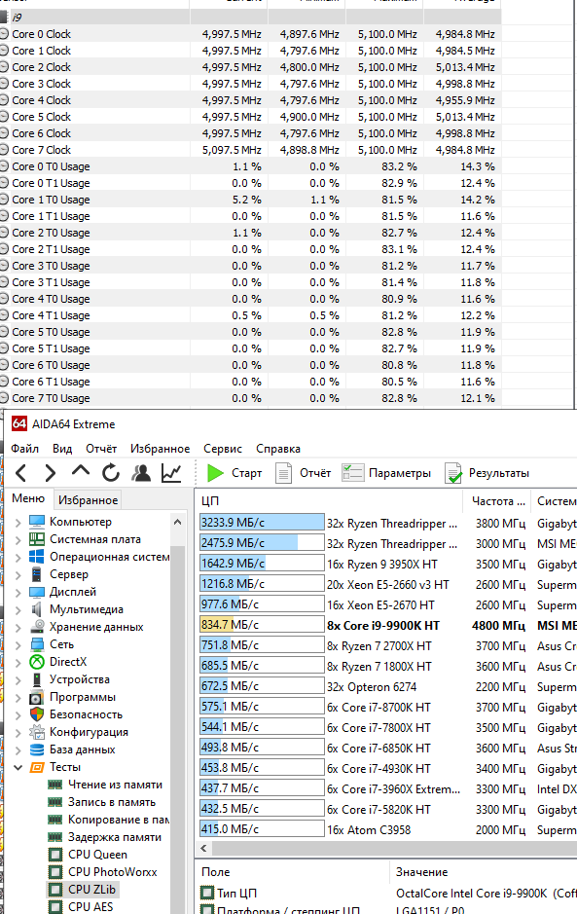Select the 16x Atom C3958 result row
The image size is (577, 914).
tap(386, 829)
